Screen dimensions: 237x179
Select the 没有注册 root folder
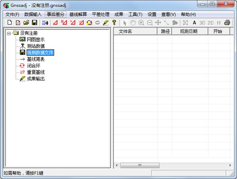point(29,33)
